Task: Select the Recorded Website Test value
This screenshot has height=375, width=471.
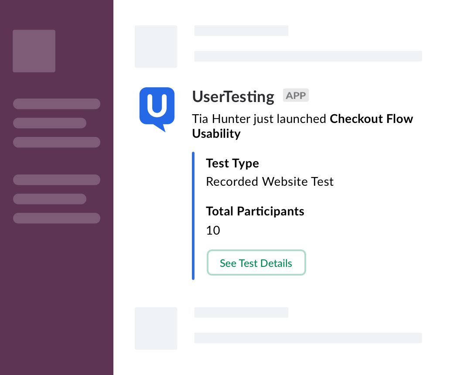Action: (x=270, y=182)
